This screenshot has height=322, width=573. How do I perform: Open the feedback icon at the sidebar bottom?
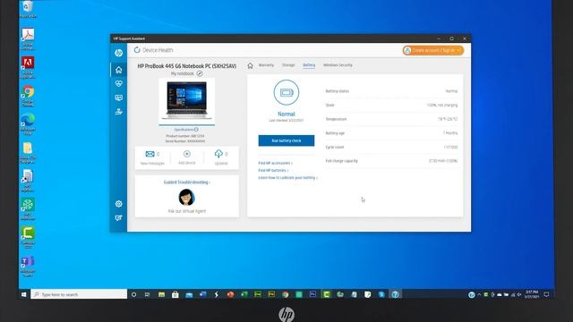click(118, 218)
